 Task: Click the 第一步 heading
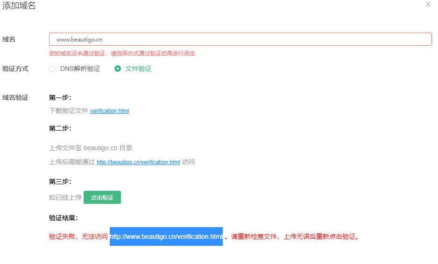point(60,97)
